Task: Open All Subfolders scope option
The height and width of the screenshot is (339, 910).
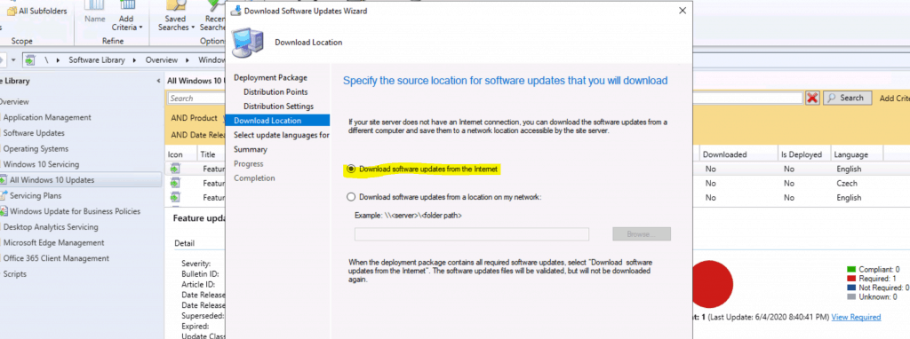Action: pos(37,11)
